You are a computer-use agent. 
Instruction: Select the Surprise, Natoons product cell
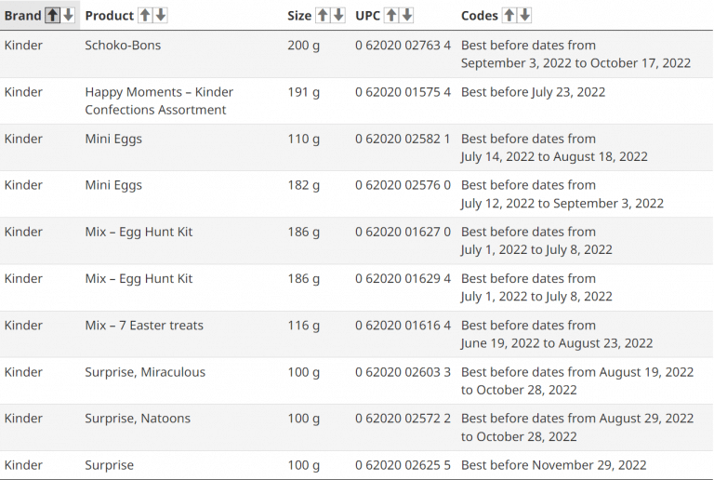(138, 419)
